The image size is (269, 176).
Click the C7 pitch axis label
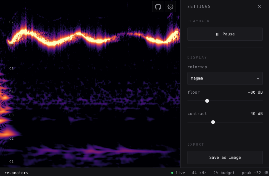12,22
